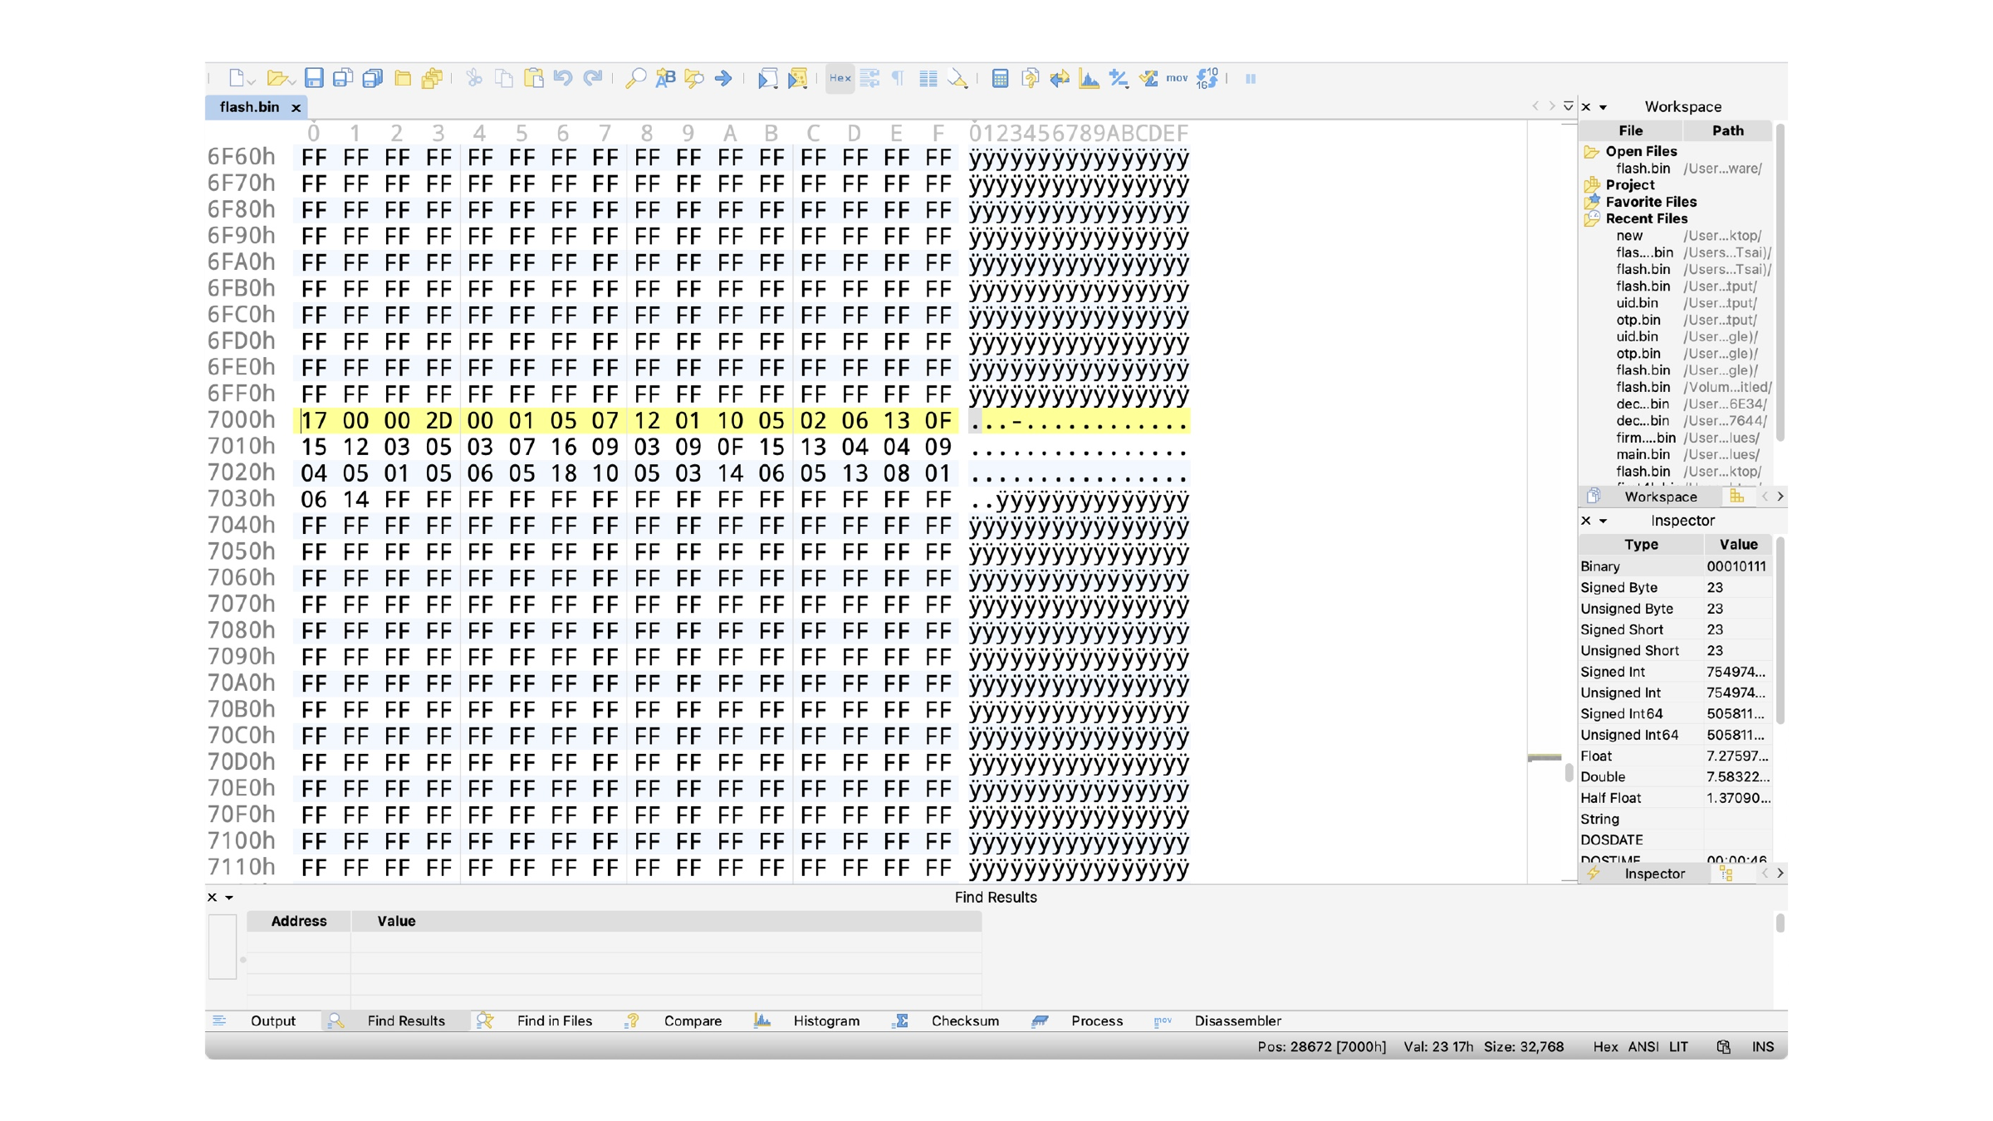
Task: Click the mov Disassembler toolbar icon
Action: 1177,78
